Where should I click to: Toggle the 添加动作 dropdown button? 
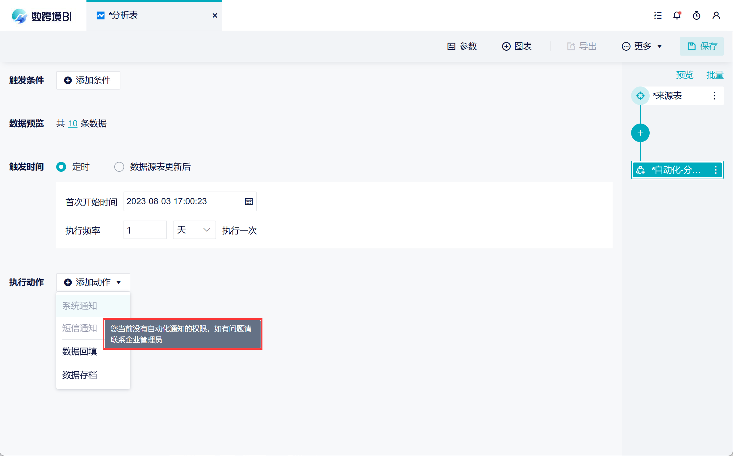coord(93,282)
